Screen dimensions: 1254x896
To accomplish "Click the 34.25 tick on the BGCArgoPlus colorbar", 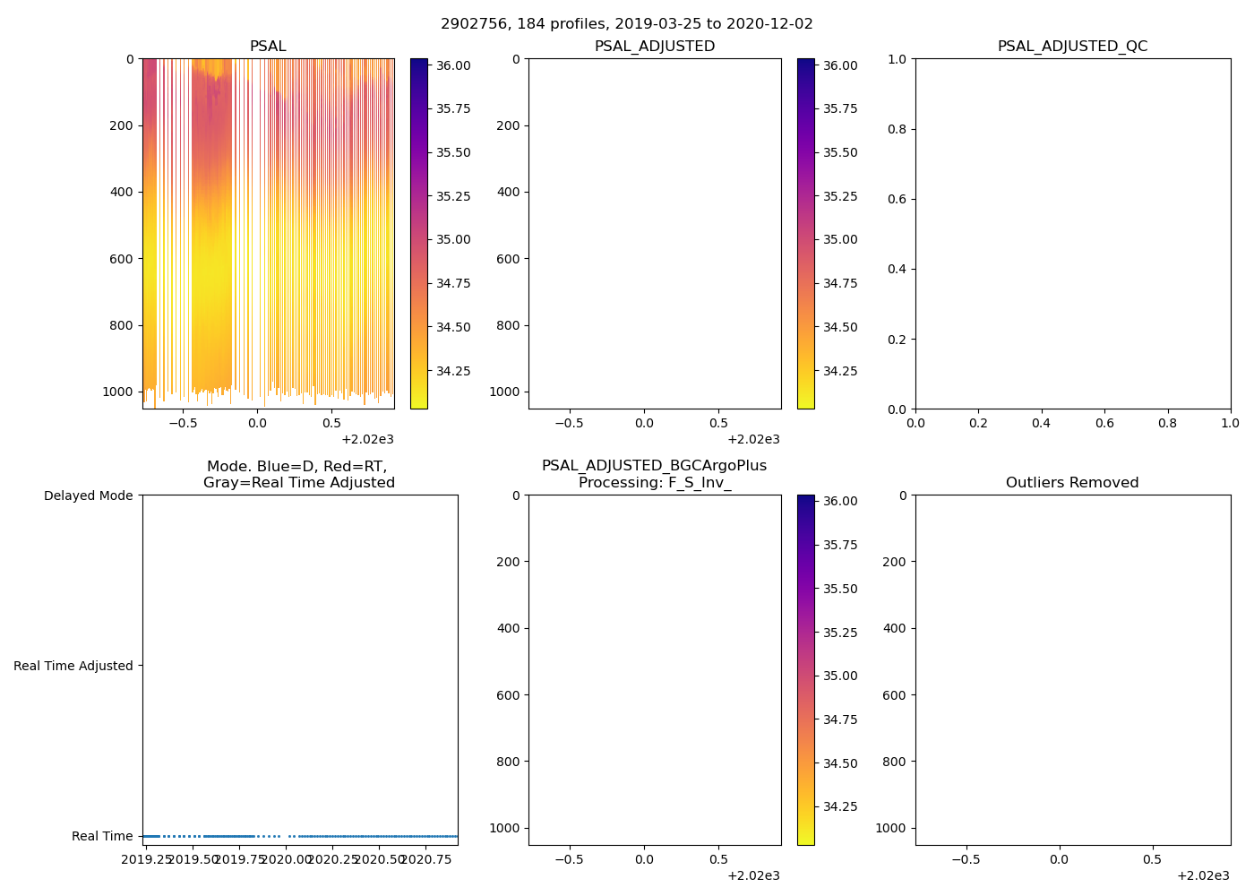I will [x=840, y=806].
